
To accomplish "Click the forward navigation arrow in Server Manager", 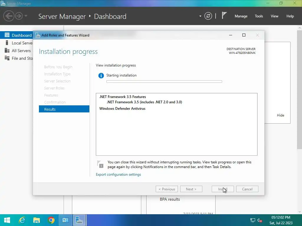I will [19, 16].
